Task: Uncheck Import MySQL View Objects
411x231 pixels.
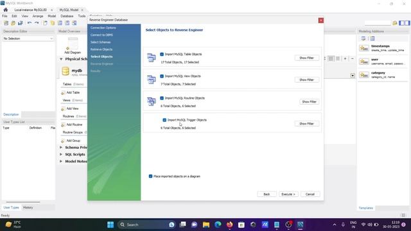Action: click(x=162, y=76)
